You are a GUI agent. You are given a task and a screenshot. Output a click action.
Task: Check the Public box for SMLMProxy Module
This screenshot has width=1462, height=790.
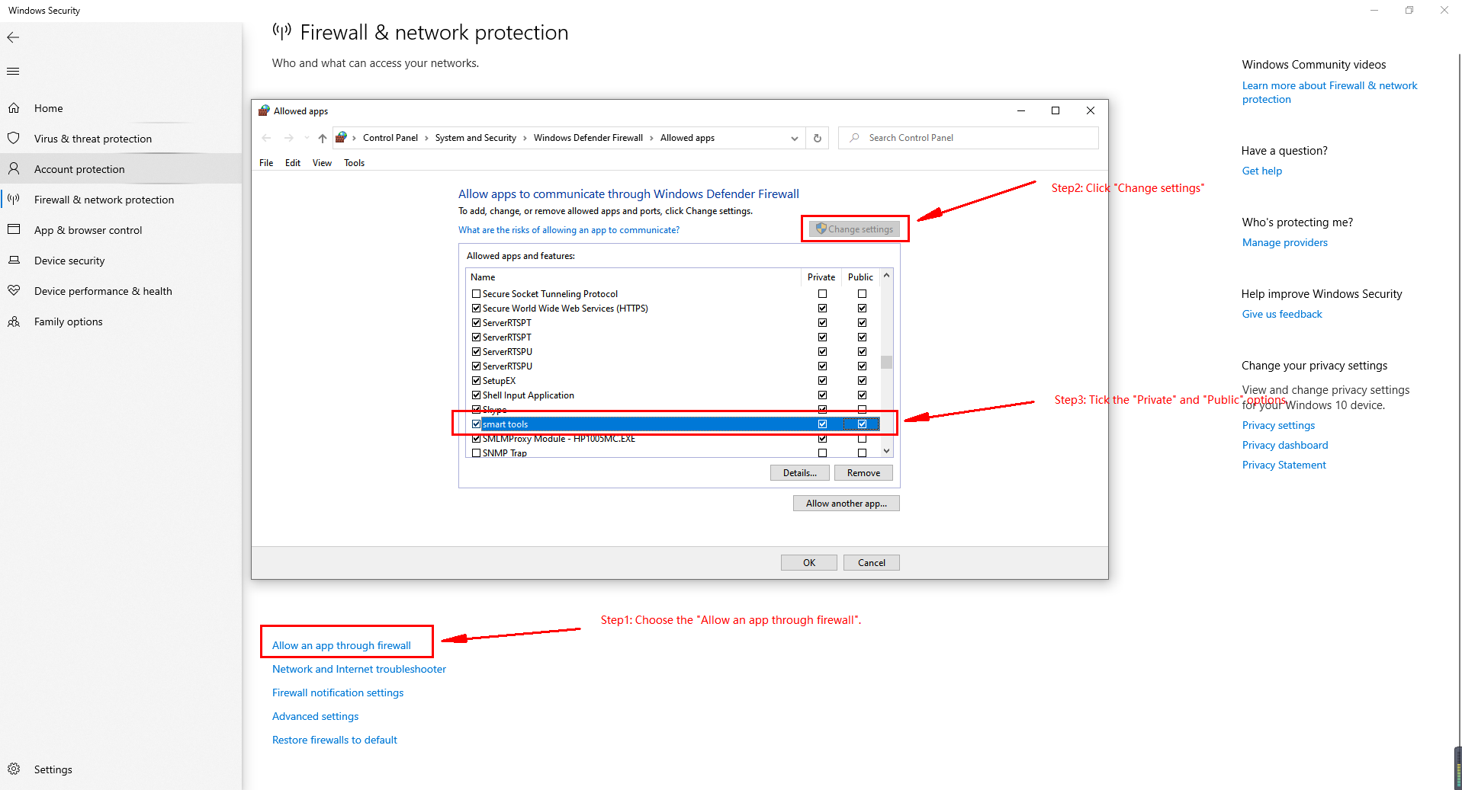point(862,439)
